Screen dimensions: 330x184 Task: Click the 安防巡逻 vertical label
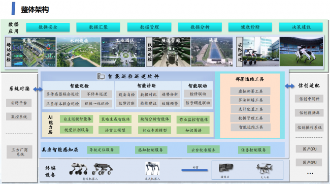(240, 52)
